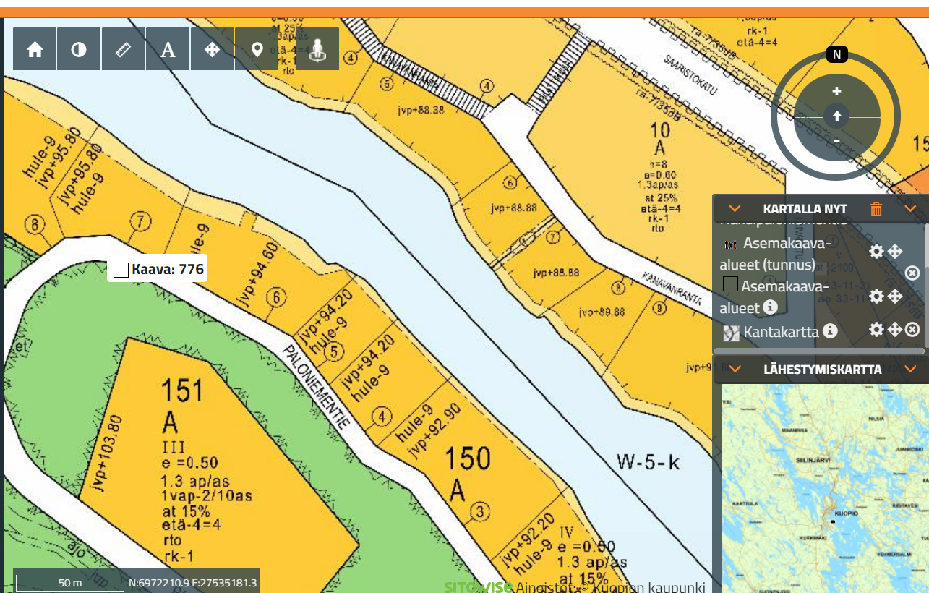Toggle the contrast half-circle tool

tap(79, 49)
